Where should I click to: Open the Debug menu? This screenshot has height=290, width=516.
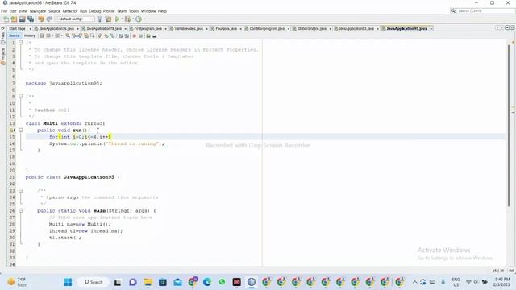95,11
